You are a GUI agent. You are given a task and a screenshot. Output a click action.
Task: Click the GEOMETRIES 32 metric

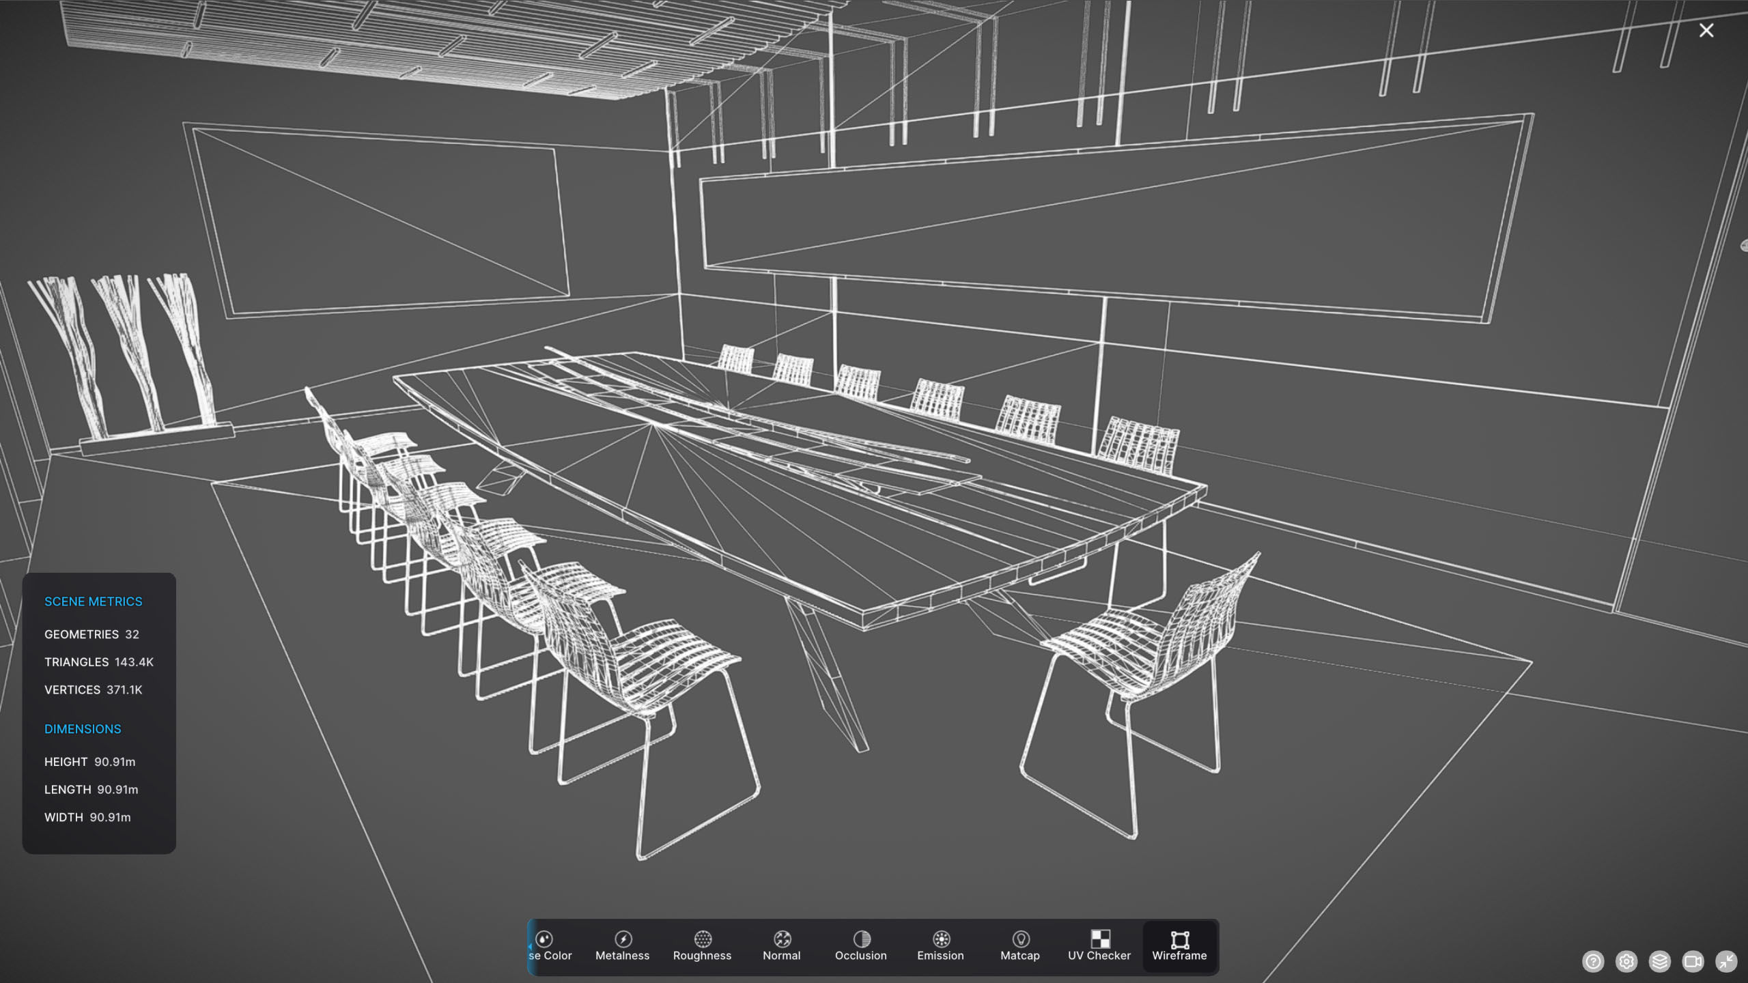91,634
